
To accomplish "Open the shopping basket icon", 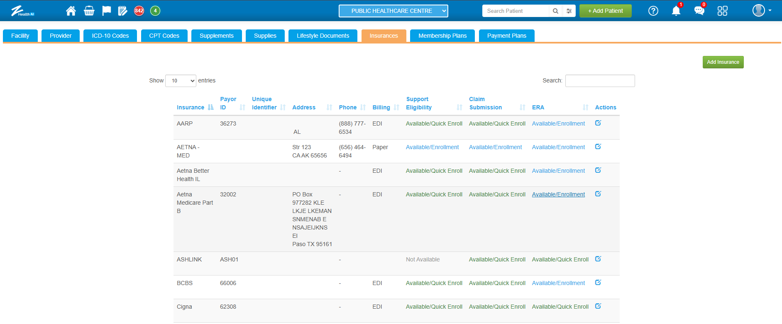I will pos(89,11).
